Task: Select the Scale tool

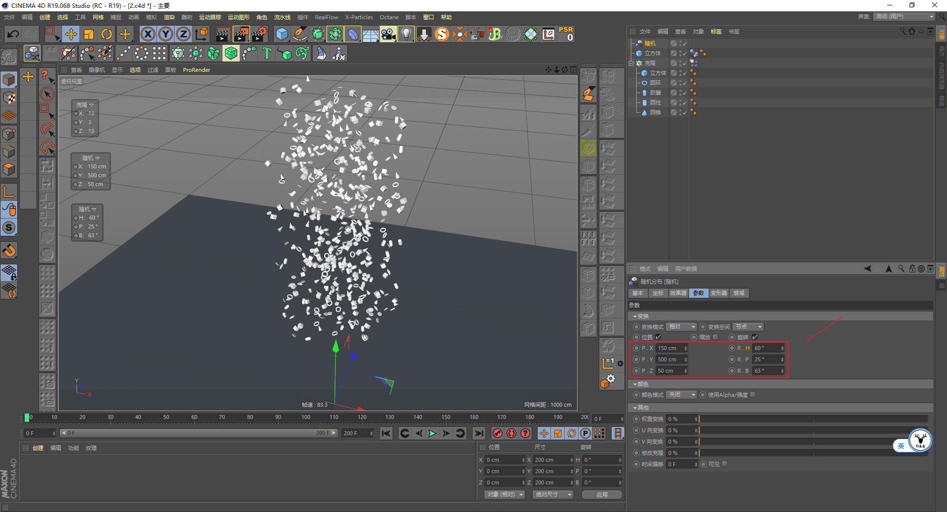Action: pos(89,34)
